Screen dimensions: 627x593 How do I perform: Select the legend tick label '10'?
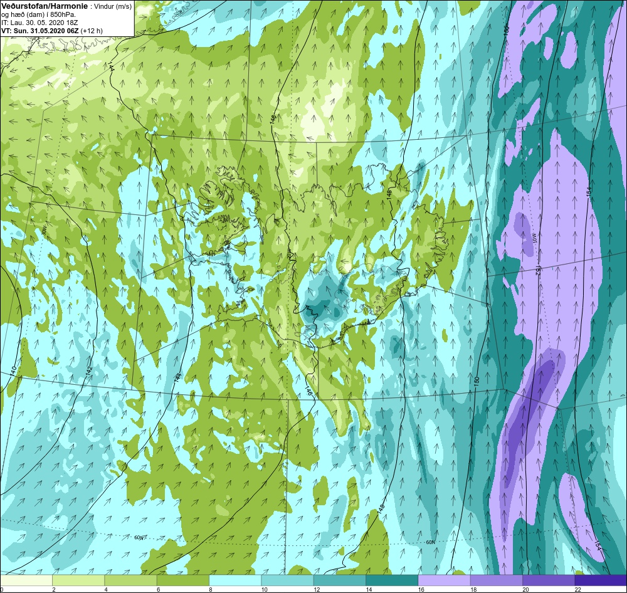coord(265,589)
